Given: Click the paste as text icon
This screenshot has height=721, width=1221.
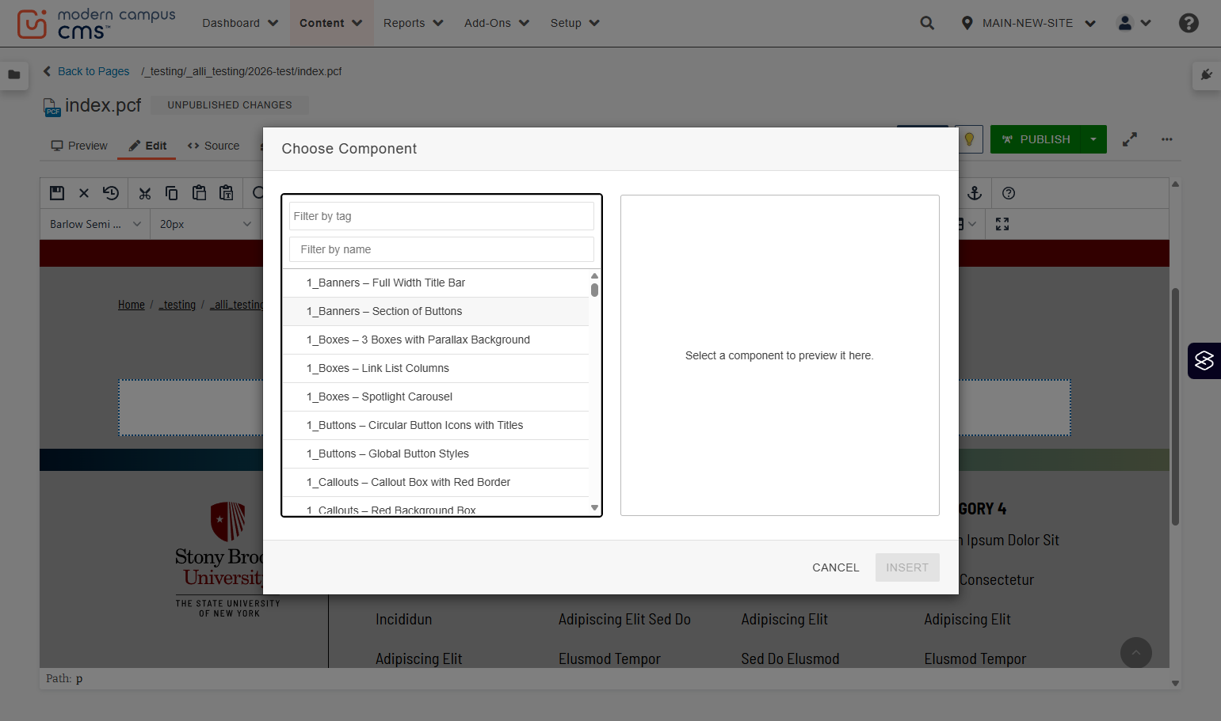Looking at the screenshot, I should click(x=227, y=193).
